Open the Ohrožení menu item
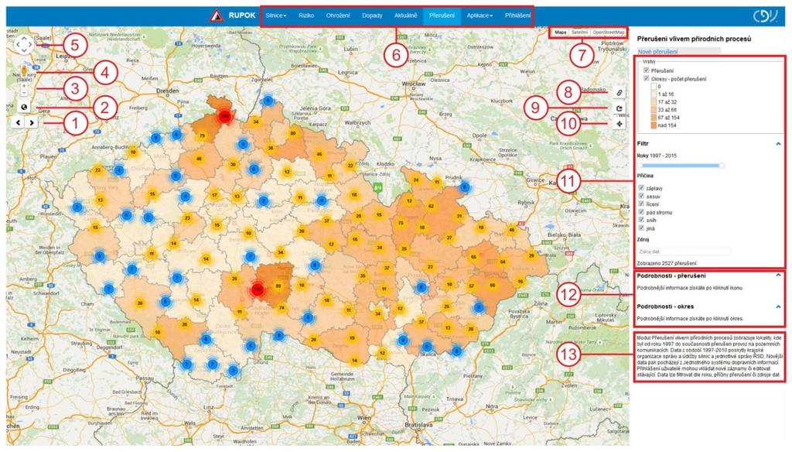This screenshot has width=792, height=452. point(338,15)
